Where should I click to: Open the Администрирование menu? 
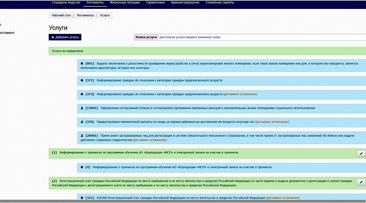coord(185,3)
